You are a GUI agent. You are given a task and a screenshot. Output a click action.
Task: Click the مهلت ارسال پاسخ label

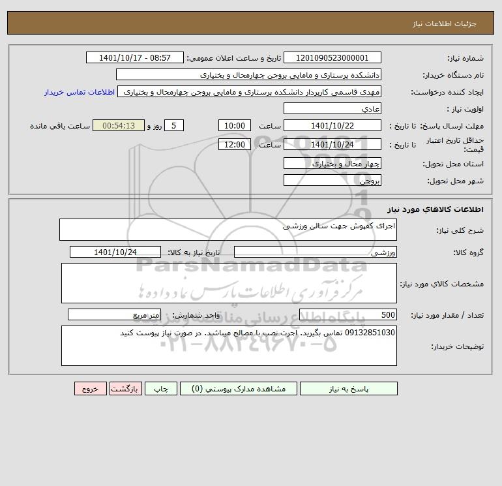(x=451, y=126)
